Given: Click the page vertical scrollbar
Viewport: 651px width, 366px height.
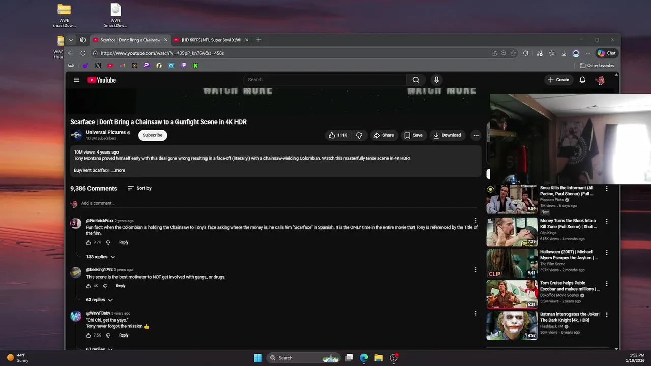Looking at the screenshot, I should 617,211.
